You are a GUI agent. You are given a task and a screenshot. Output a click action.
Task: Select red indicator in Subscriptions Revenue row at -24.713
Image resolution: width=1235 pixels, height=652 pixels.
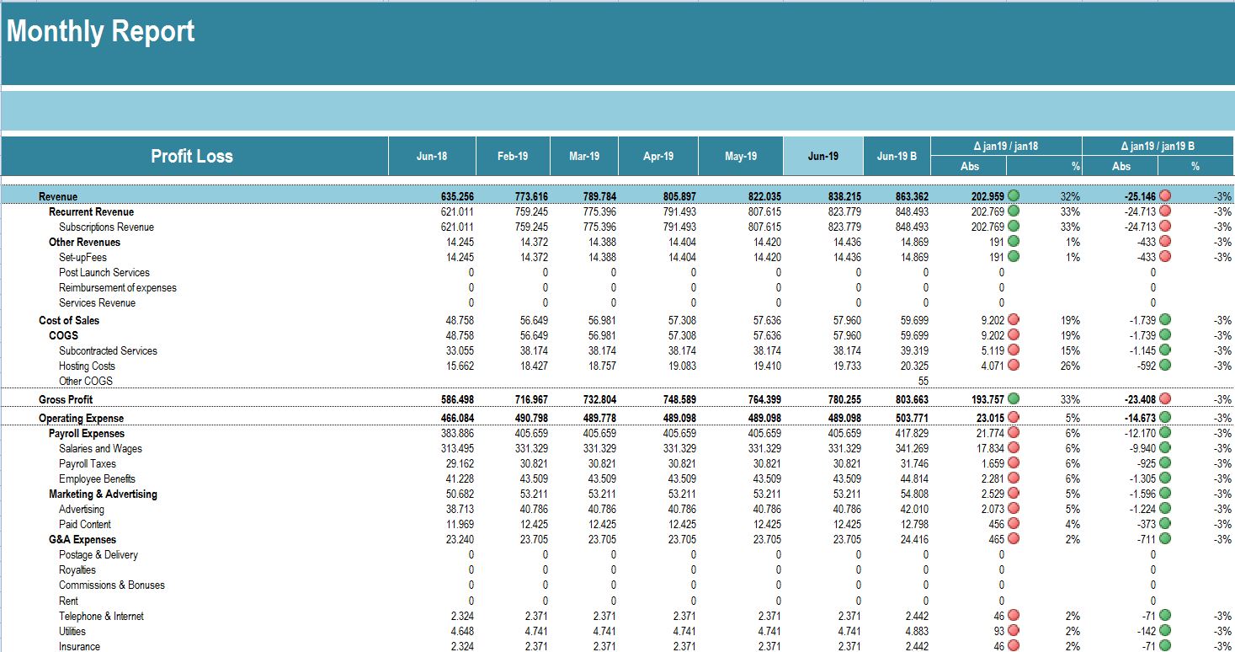1165,227
